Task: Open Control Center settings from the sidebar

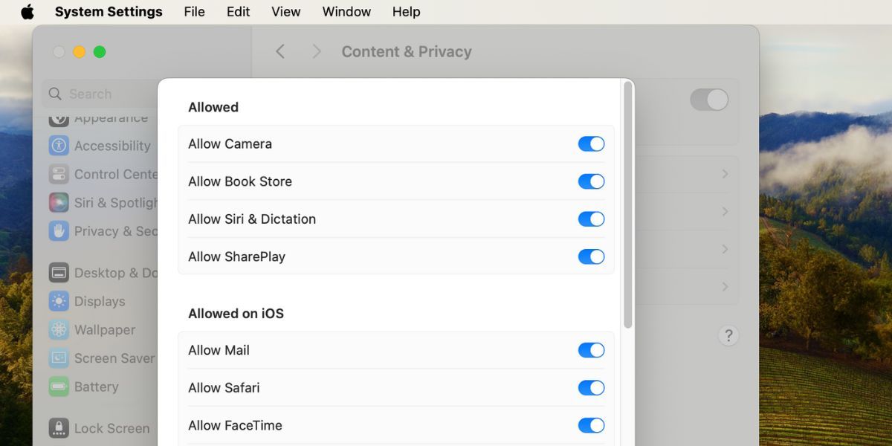Action: click(x=58, y=174)
